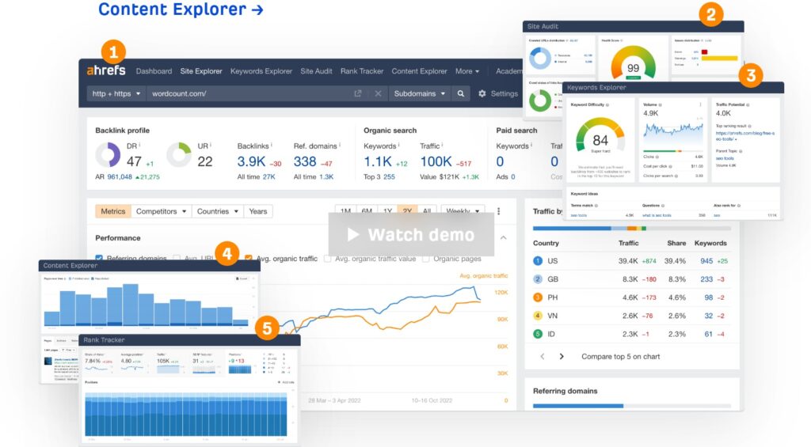The width and height of the screenshot is (811, 447).
Task: Uncheck the Avg. organic traffic checkbox
Action: (x=249, y=259)
